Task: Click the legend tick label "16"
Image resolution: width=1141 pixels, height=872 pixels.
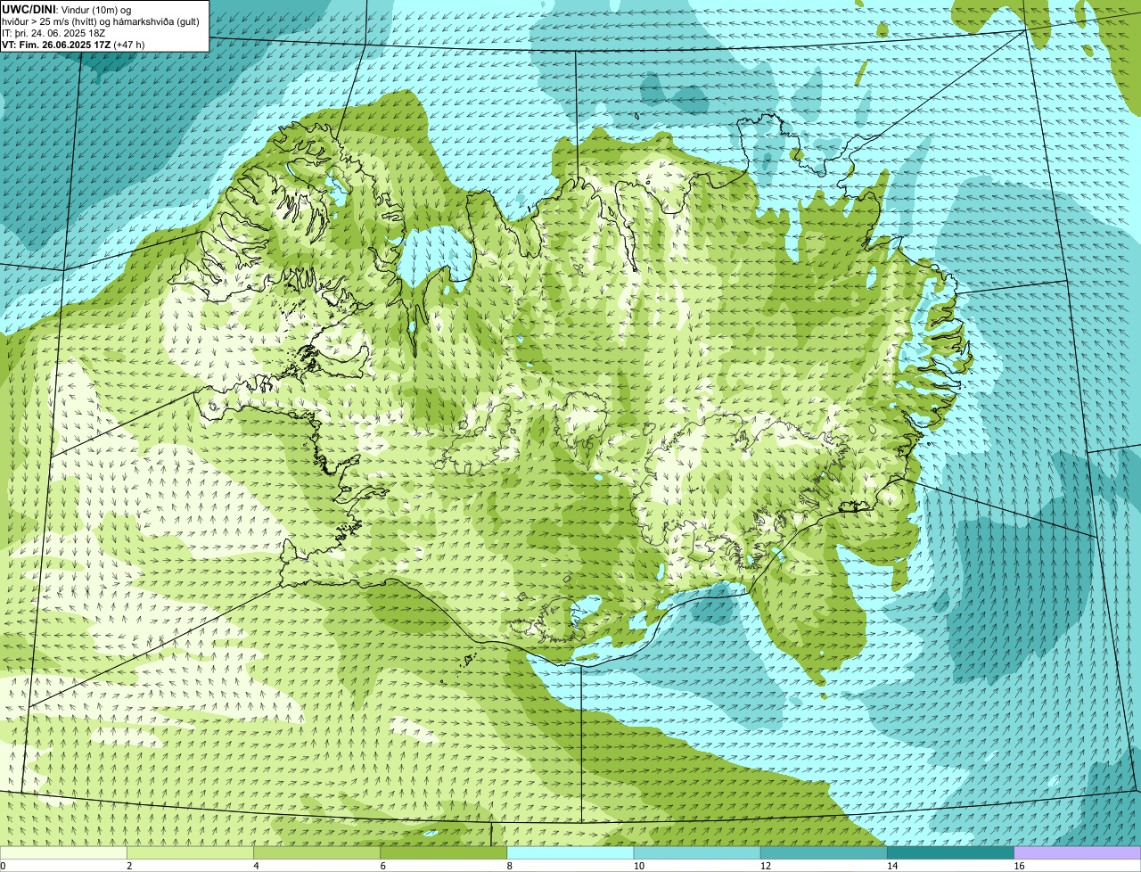Action: coord(1019,866)
